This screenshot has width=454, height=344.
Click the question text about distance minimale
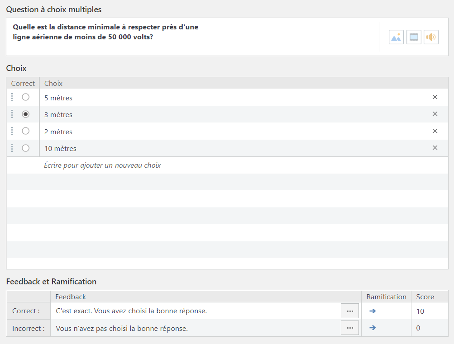(105, 32)
